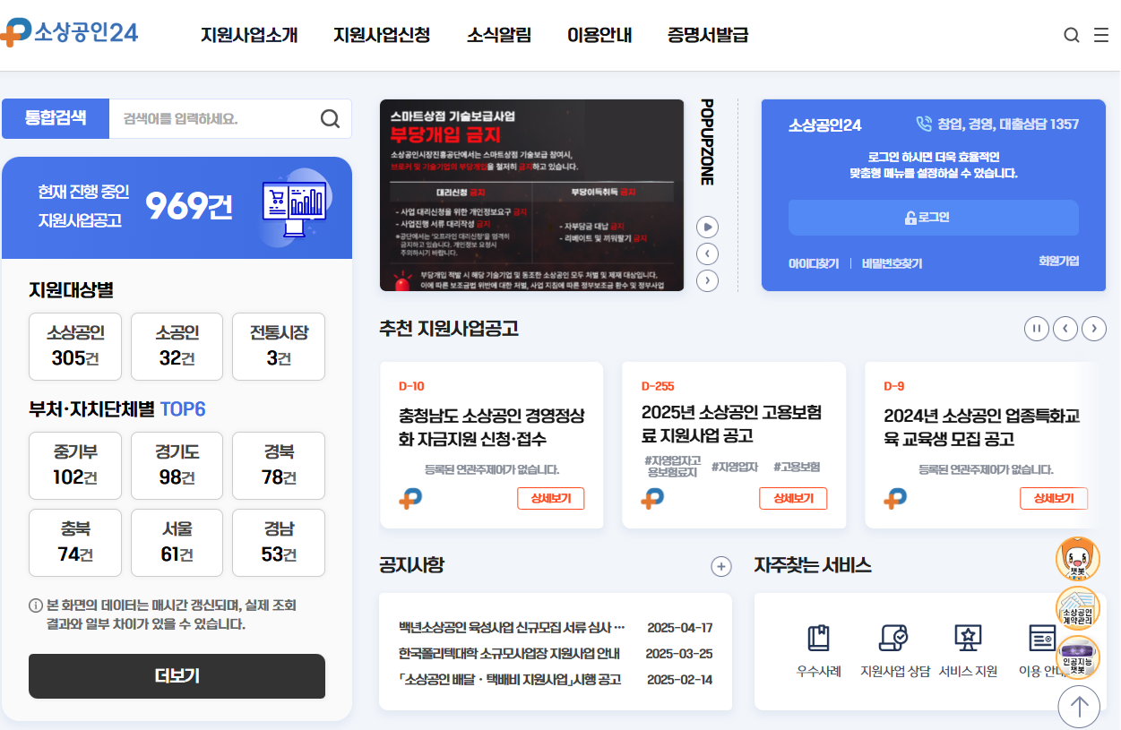
Task: Open the header search magnifier icon
Action: tap(1072, 35)
